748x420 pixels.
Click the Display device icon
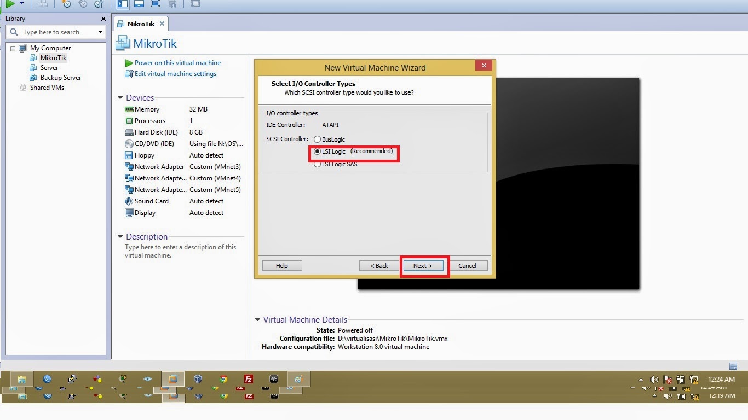point(129,213)
